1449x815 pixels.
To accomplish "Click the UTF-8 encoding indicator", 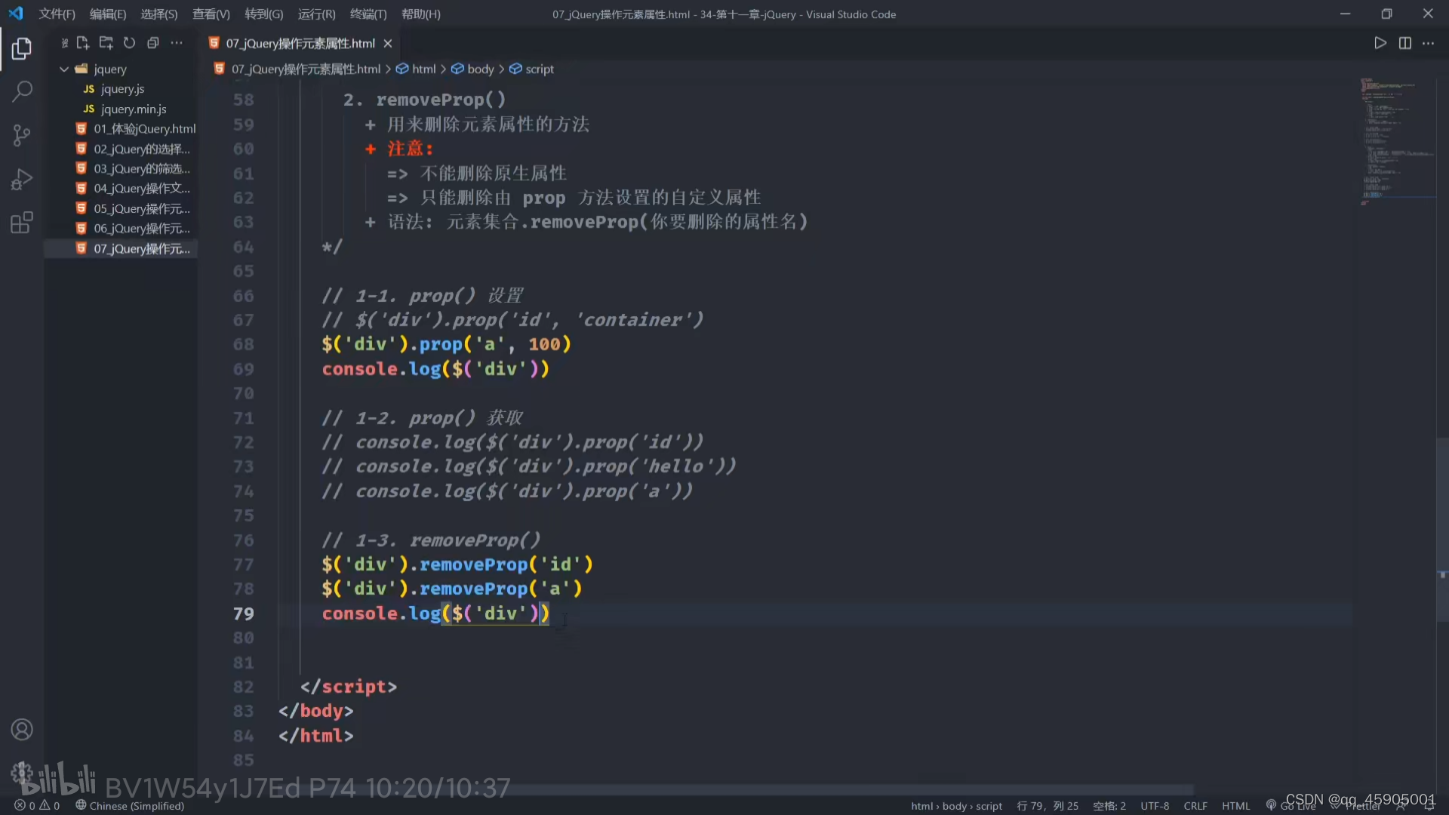I will 1154,806.
